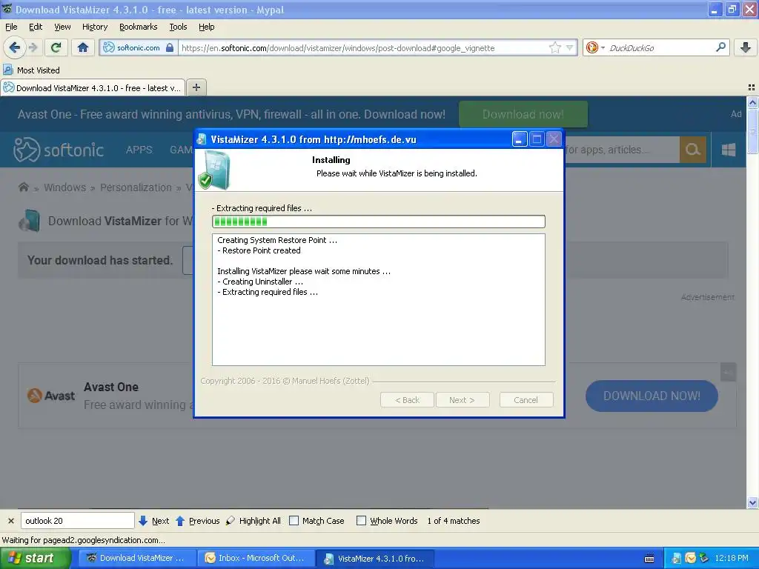Open the list all tabs icon
This screenshot has height=569, width=759.
tap(752, 87)
